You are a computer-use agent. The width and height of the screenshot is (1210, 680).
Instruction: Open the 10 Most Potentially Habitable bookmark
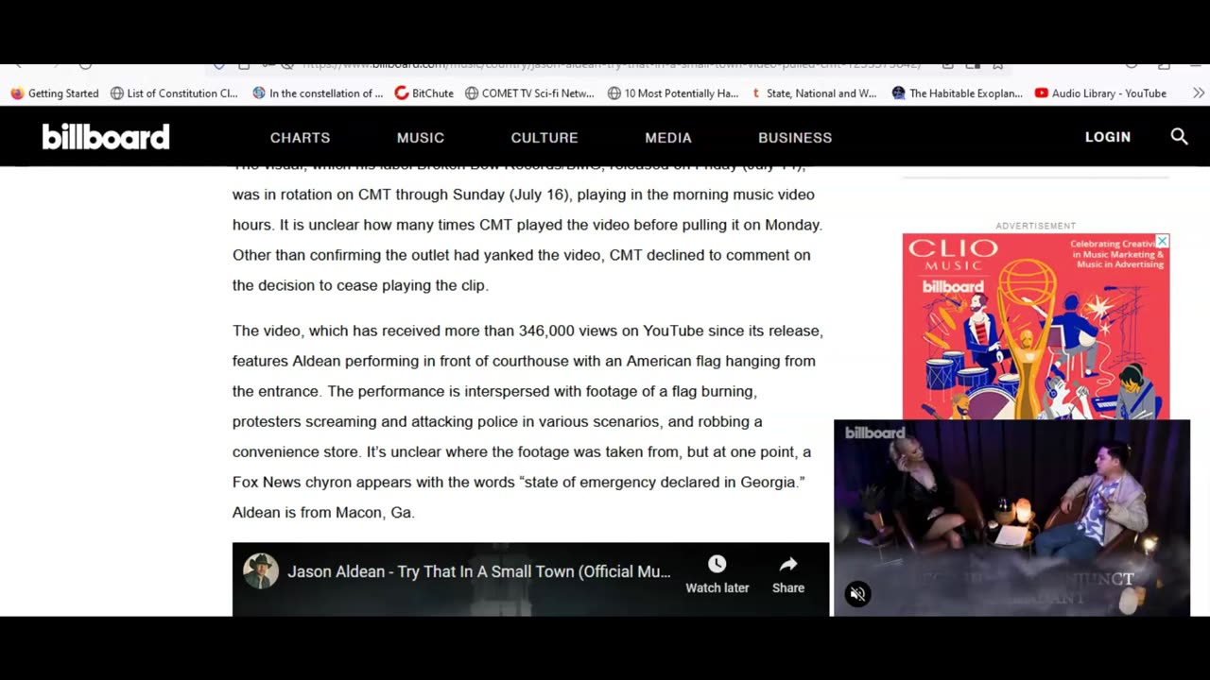673,93
